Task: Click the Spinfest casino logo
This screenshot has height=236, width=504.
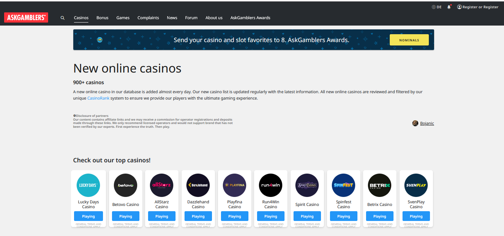Action: click(344, 185)
